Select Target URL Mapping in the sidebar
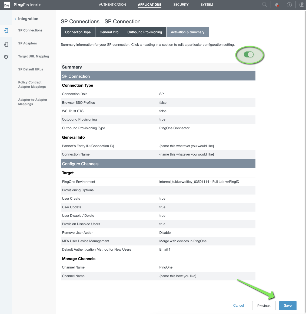This screenshot has width=306, height=314. tap(33, 56)
